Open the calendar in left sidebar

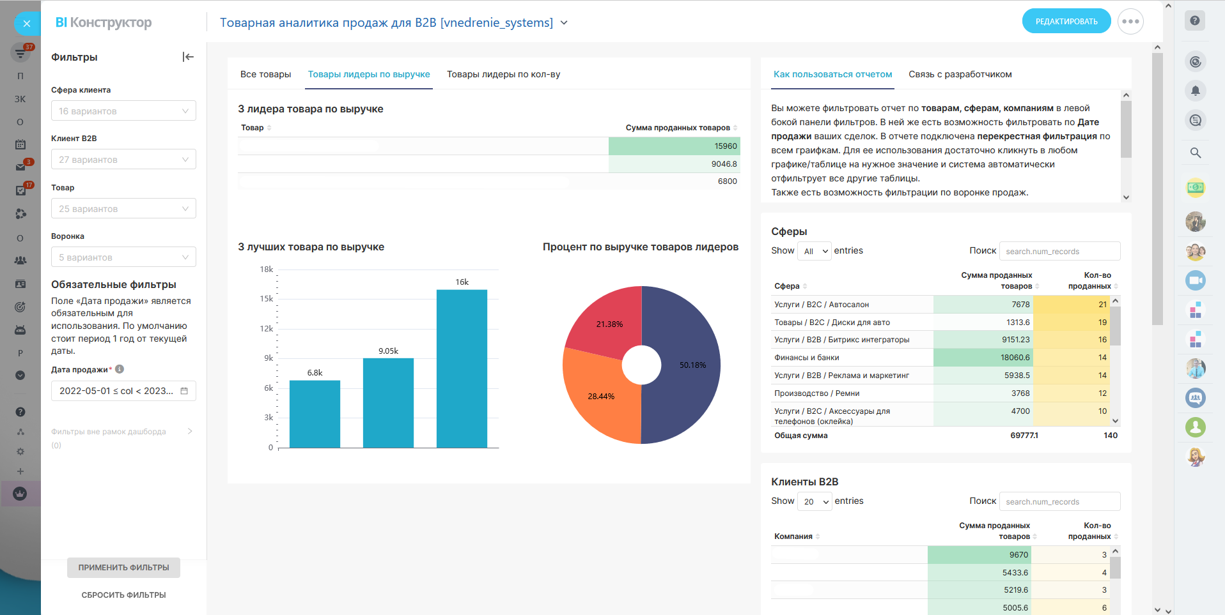pos(20,144)
